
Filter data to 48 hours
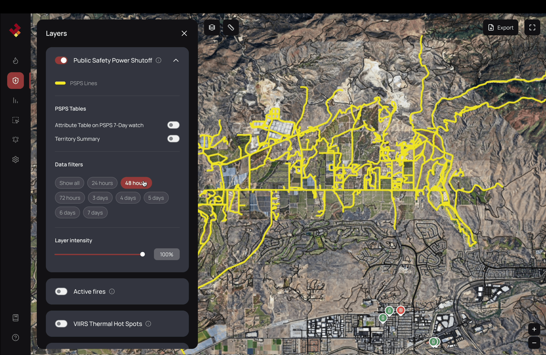click(136, 183)
